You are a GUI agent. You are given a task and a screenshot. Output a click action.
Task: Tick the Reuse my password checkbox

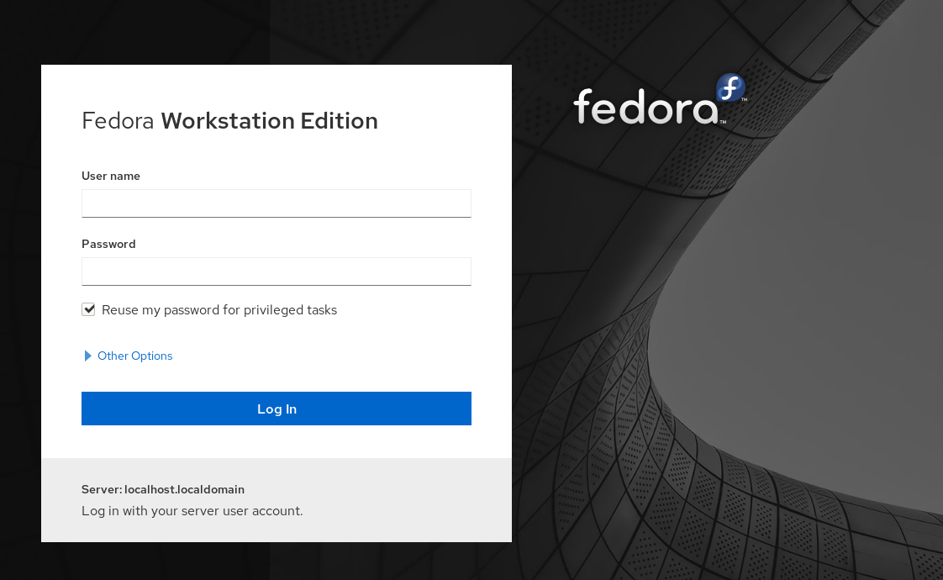88,309
